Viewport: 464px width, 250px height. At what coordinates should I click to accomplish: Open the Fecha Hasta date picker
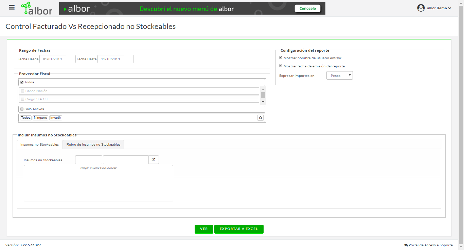[x=129, y=59]
